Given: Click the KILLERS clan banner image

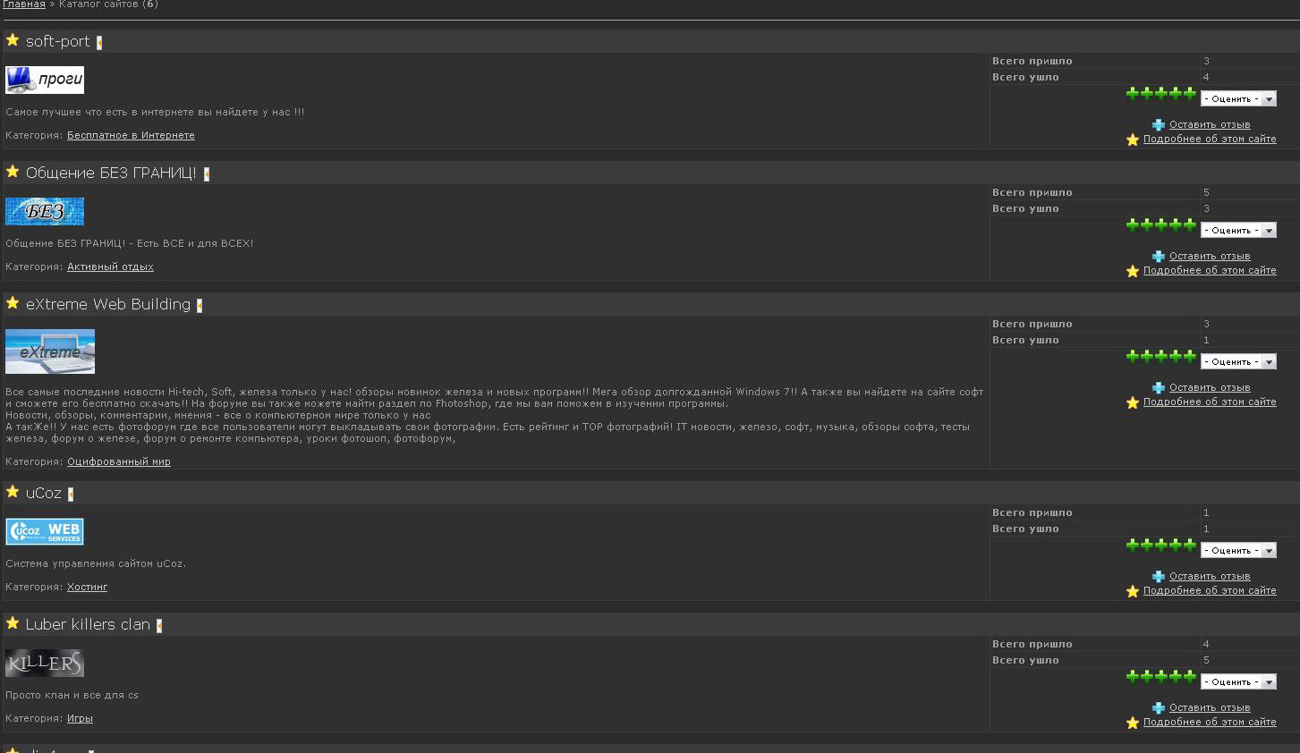Looking at the screenshot, I should click(x=45, y=664).
